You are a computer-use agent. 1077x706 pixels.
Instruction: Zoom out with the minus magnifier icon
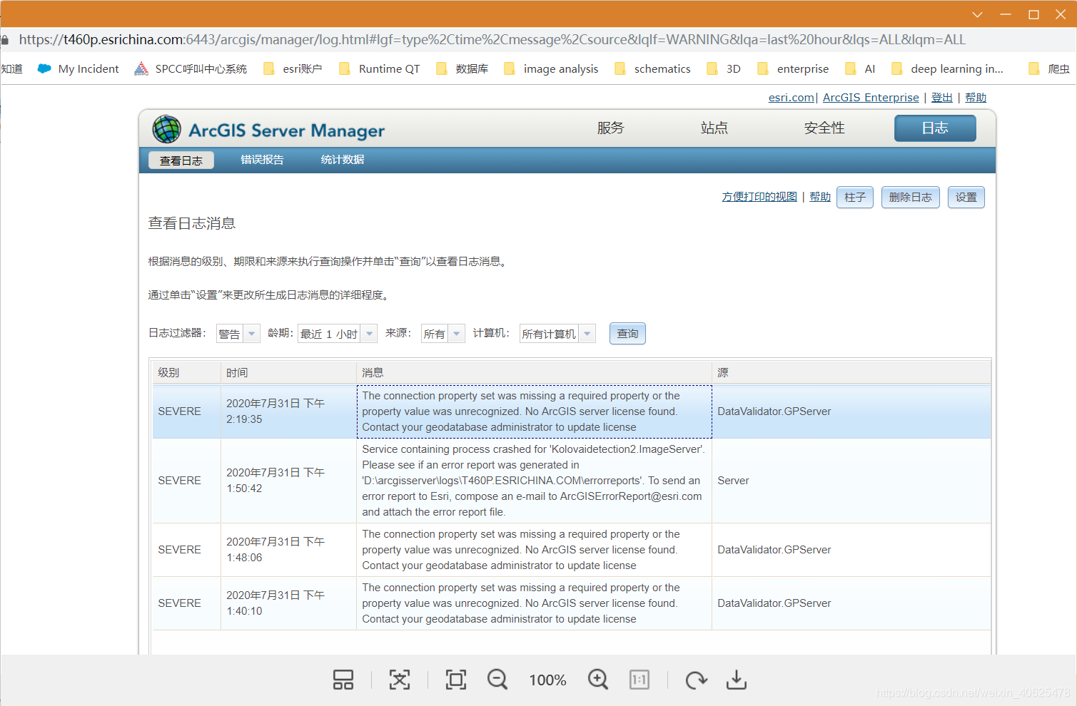click(497, 680)
